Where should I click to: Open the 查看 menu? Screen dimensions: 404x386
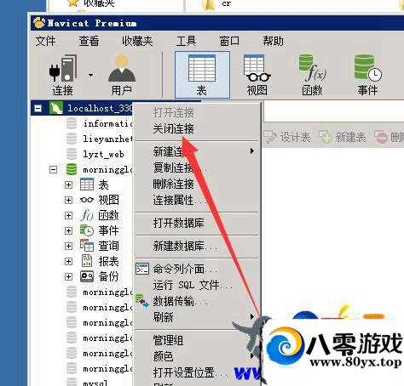pyautogui.click(x=89, y=41)
